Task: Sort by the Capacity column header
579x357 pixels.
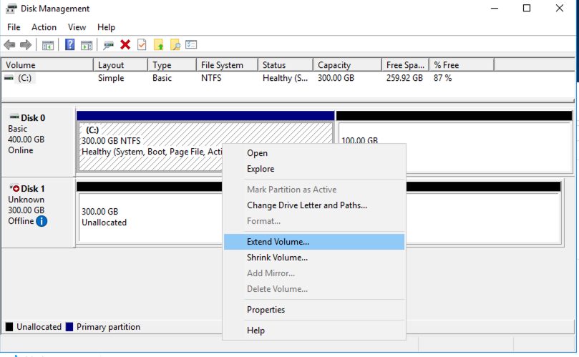Action: point(347,65)
